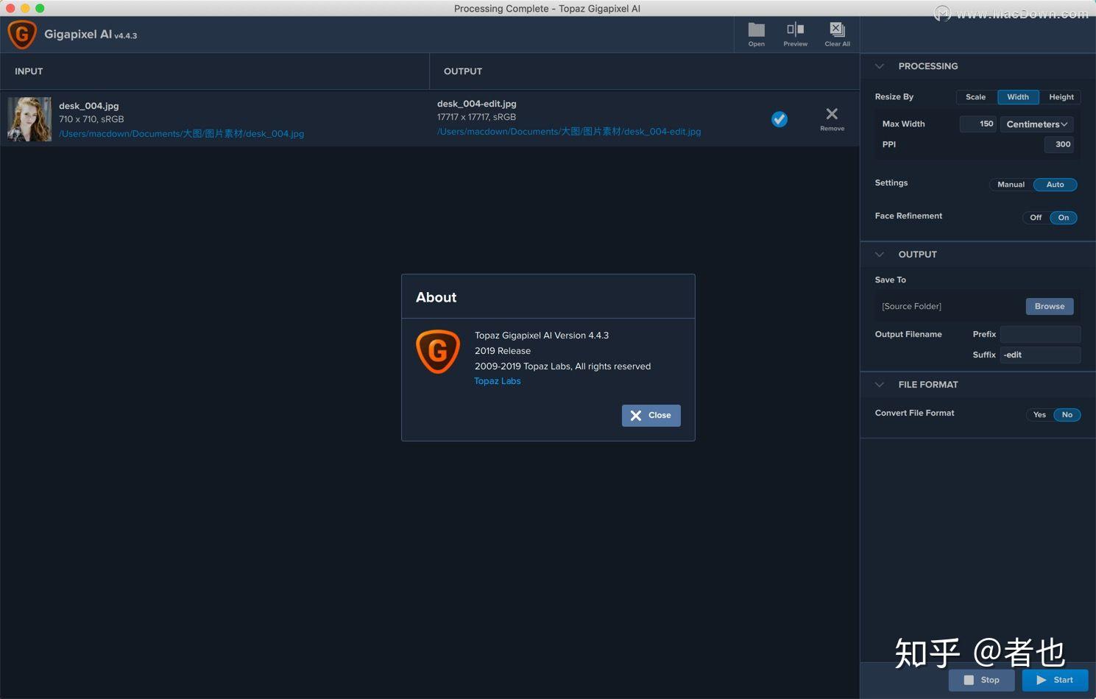This screenshot has height=699, width=1096.
Task: Click the 17717 x 17717, sRGB text
Action: point(476,117)
